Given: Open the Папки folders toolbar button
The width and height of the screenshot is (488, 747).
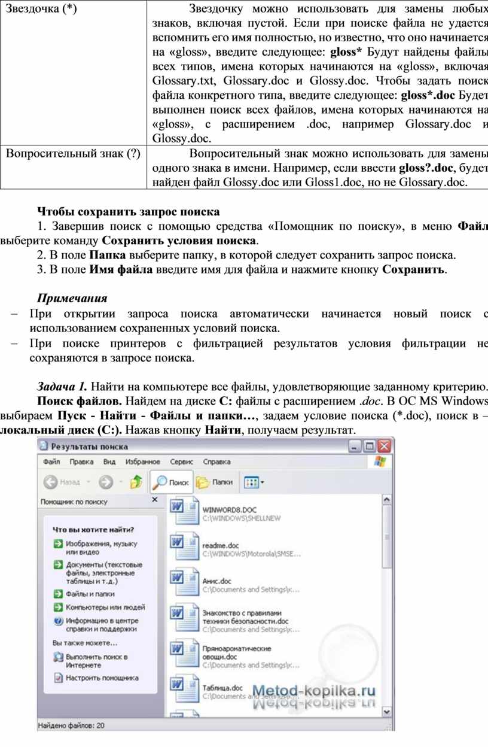Looking at the screenshot, I should point(215,481).
